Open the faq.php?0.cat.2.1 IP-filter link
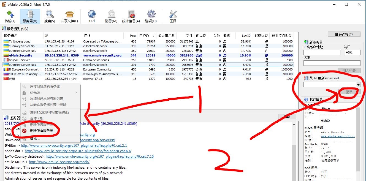Image resolution: width=366 pixels, height=181 pixels. coord(74,146)
